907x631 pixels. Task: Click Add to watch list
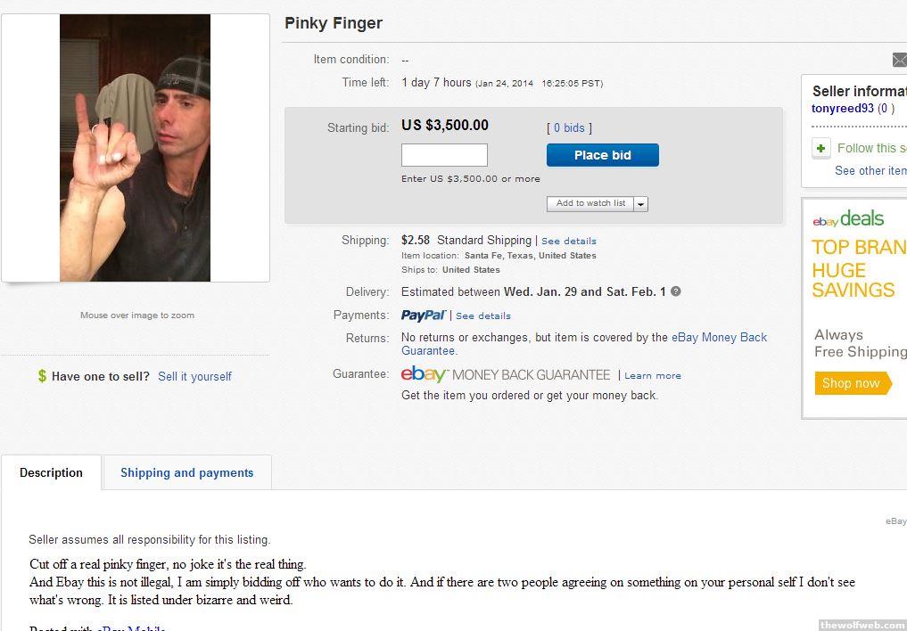click(590, 203)
